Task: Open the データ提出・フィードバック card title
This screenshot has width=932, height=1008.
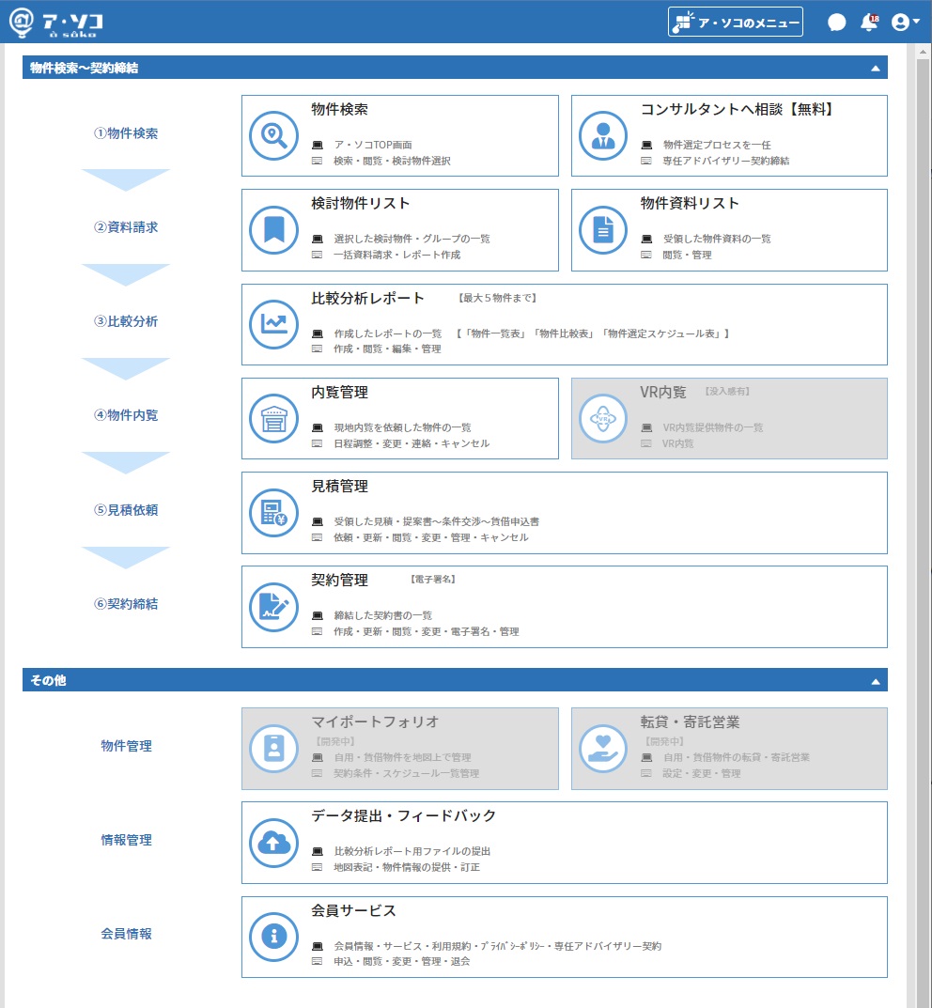Action: (404, 815)
